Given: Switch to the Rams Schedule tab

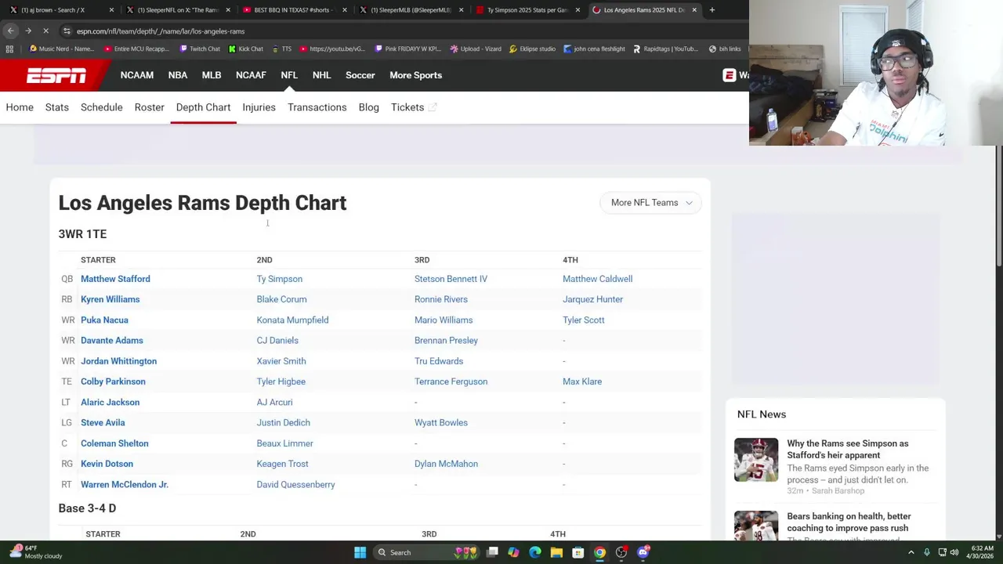Looking at the screenshot, I should (x=102, y=107).
